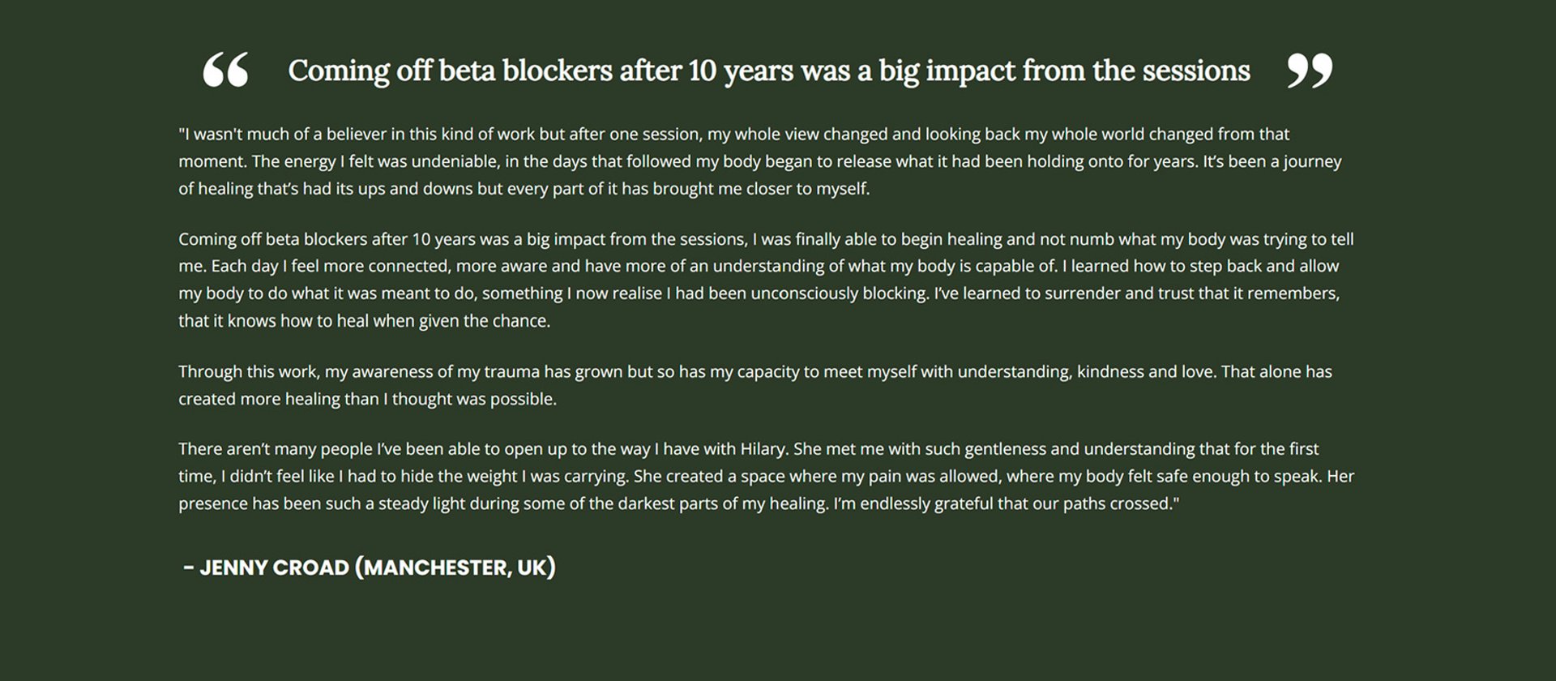The height and width of the screenshot is (681, 1556).
Task: Click the word 'Hilary' in the last paragraph
Action: [x=762, y=449]
